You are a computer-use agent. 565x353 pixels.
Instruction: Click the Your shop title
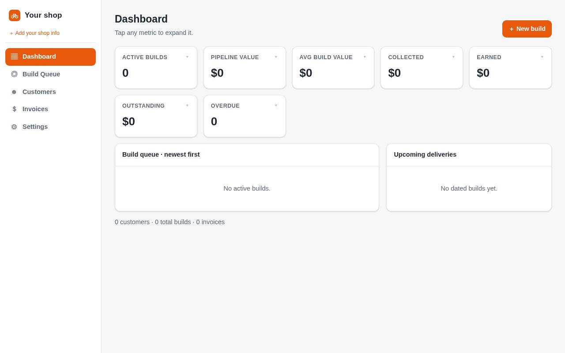(43, 15)
